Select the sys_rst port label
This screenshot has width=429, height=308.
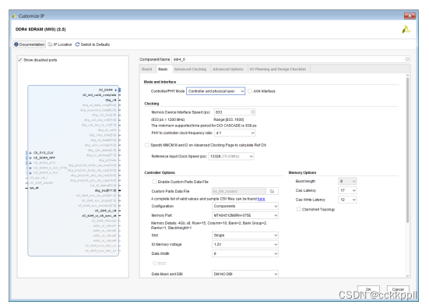[34, 188]
